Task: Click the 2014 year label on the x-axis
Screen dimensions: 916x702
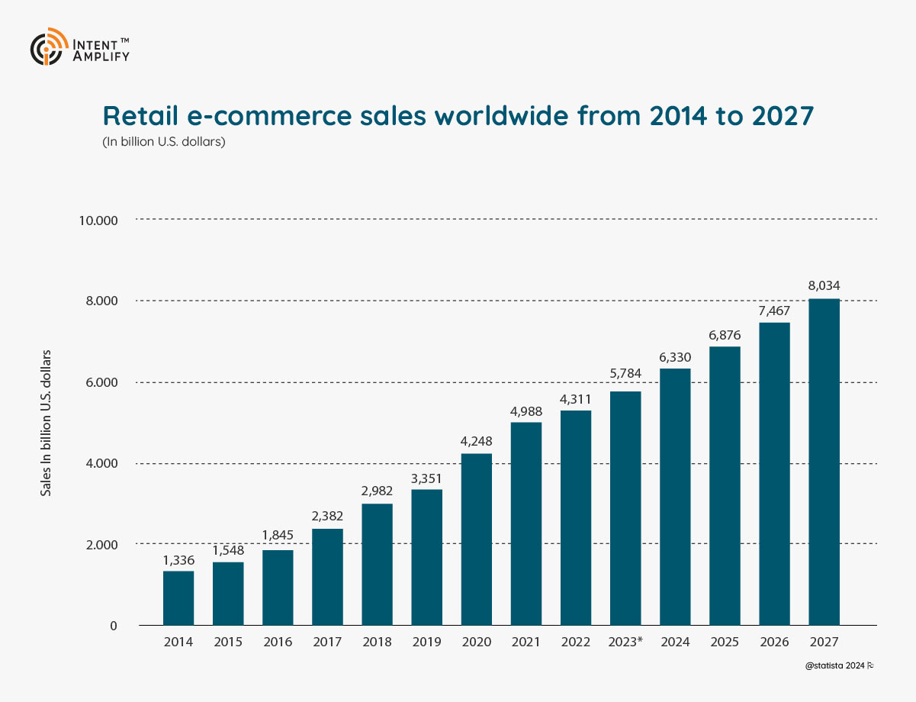Action: point(178,642)
